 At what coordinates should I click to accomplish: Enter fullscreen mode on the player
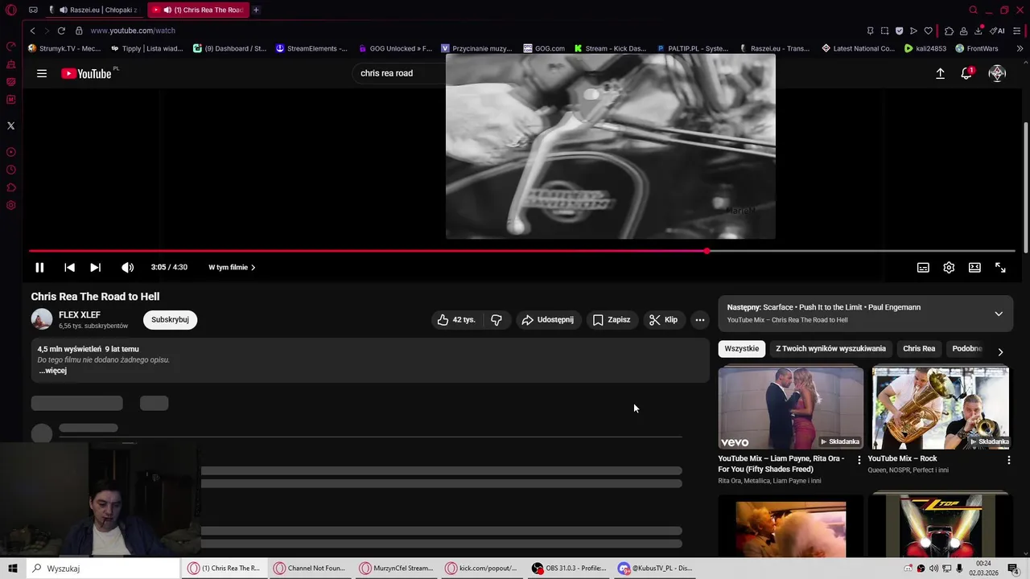(1000, 268)
